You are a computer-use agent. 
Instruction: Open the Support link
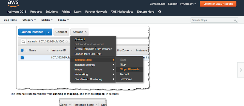(173, 4)
